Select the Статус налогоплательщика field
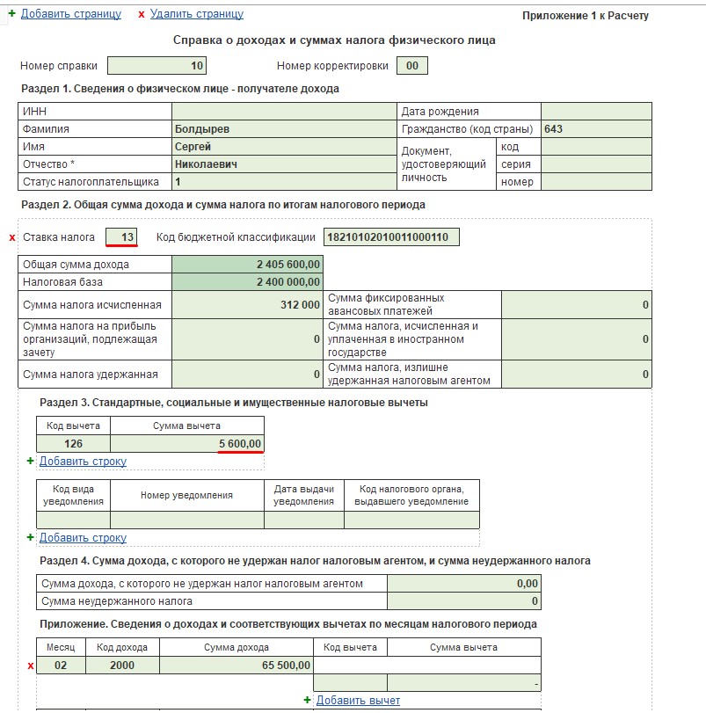This screenshot has width=706, height=713. pyautogui.click(x=284, y=182)
